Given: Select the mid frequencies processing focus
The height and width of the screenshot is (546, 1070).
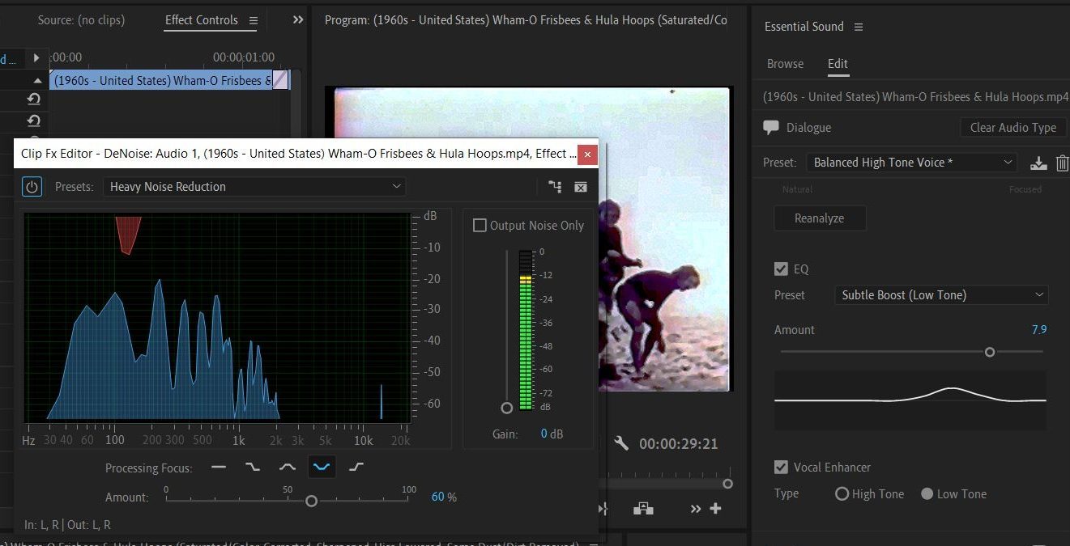Looking at the screenshot, I should 288,467.
